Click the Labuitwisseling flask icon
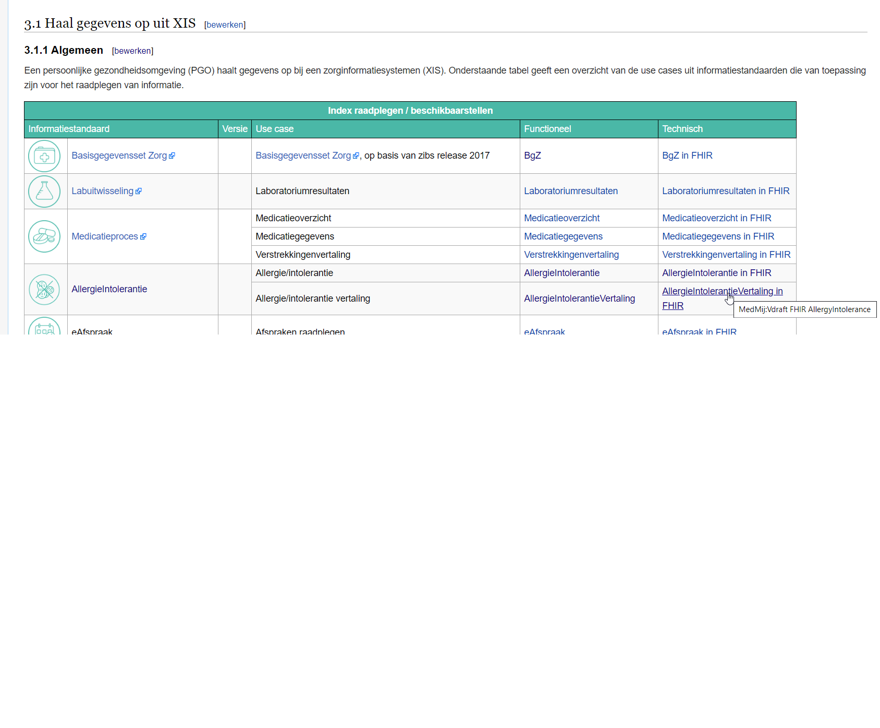 click(44, 192)
